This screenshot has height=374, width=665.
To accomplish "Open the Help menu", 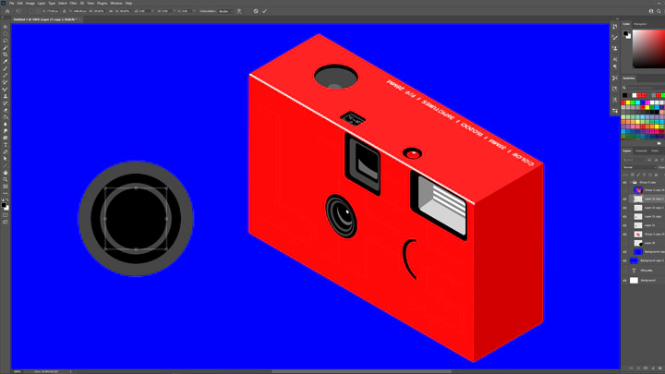I will [128, 3].
